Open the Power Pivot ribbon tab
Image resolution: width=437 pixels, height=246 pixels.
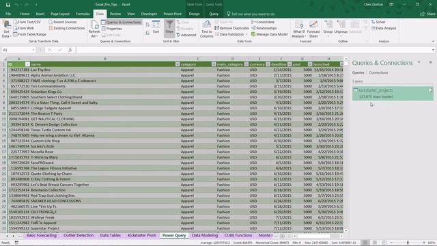172,14
